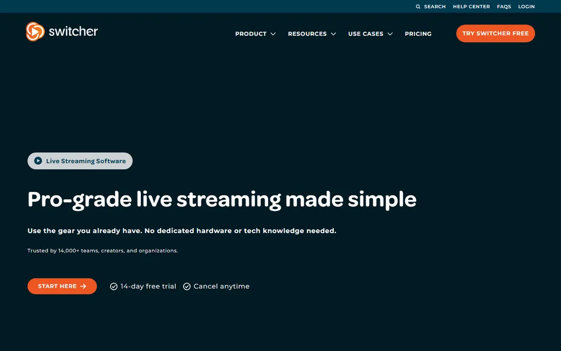
Task: Click the Login link
Action: pyautogui.click(x=526, y=7)
